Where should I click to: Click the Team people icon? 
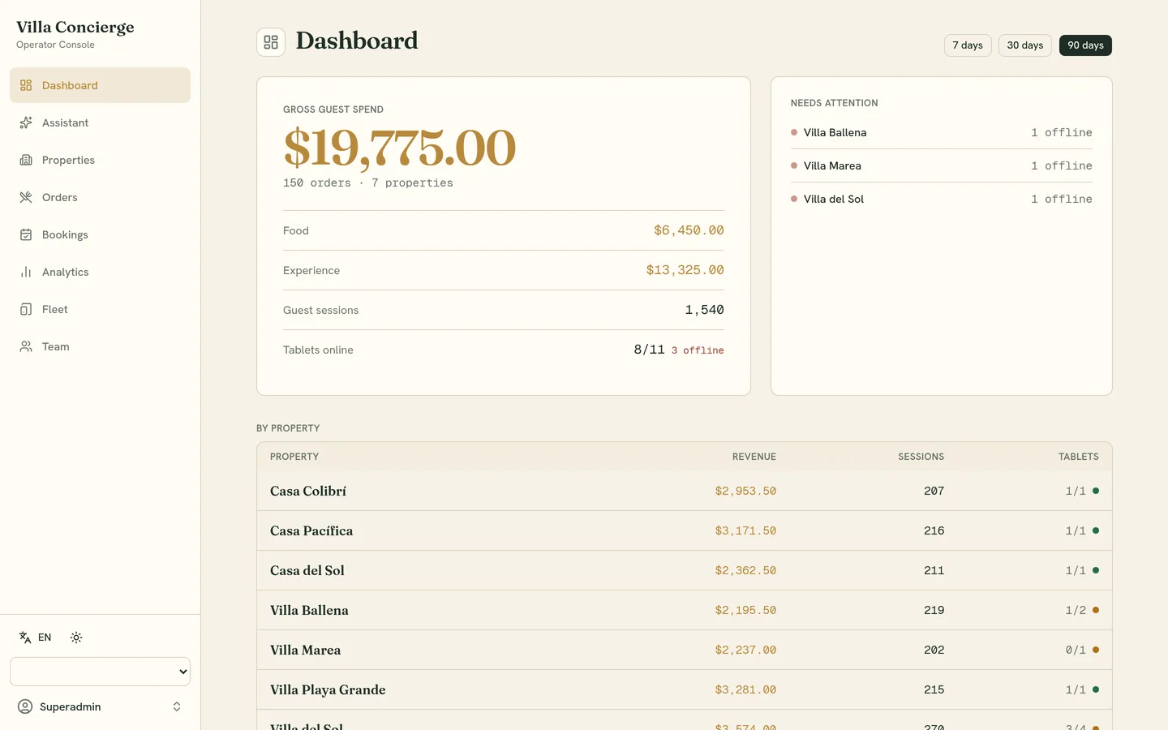[x=26, y=346]
